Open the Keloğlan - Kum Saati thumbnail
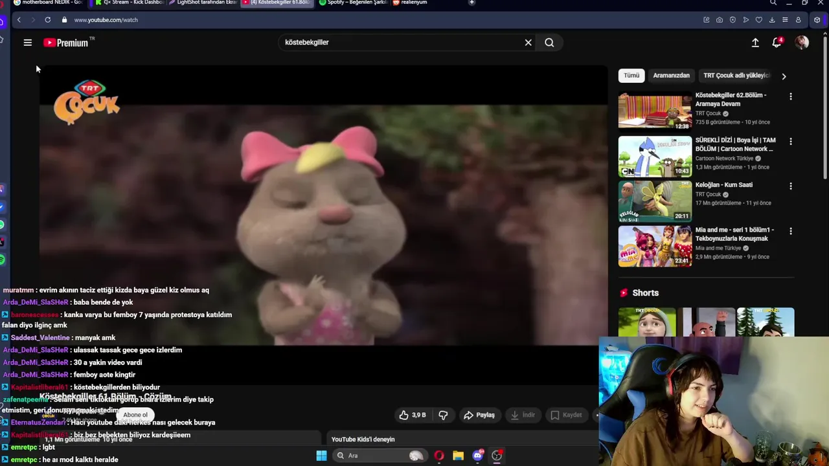Screen dimensions: 829x466 655,201
